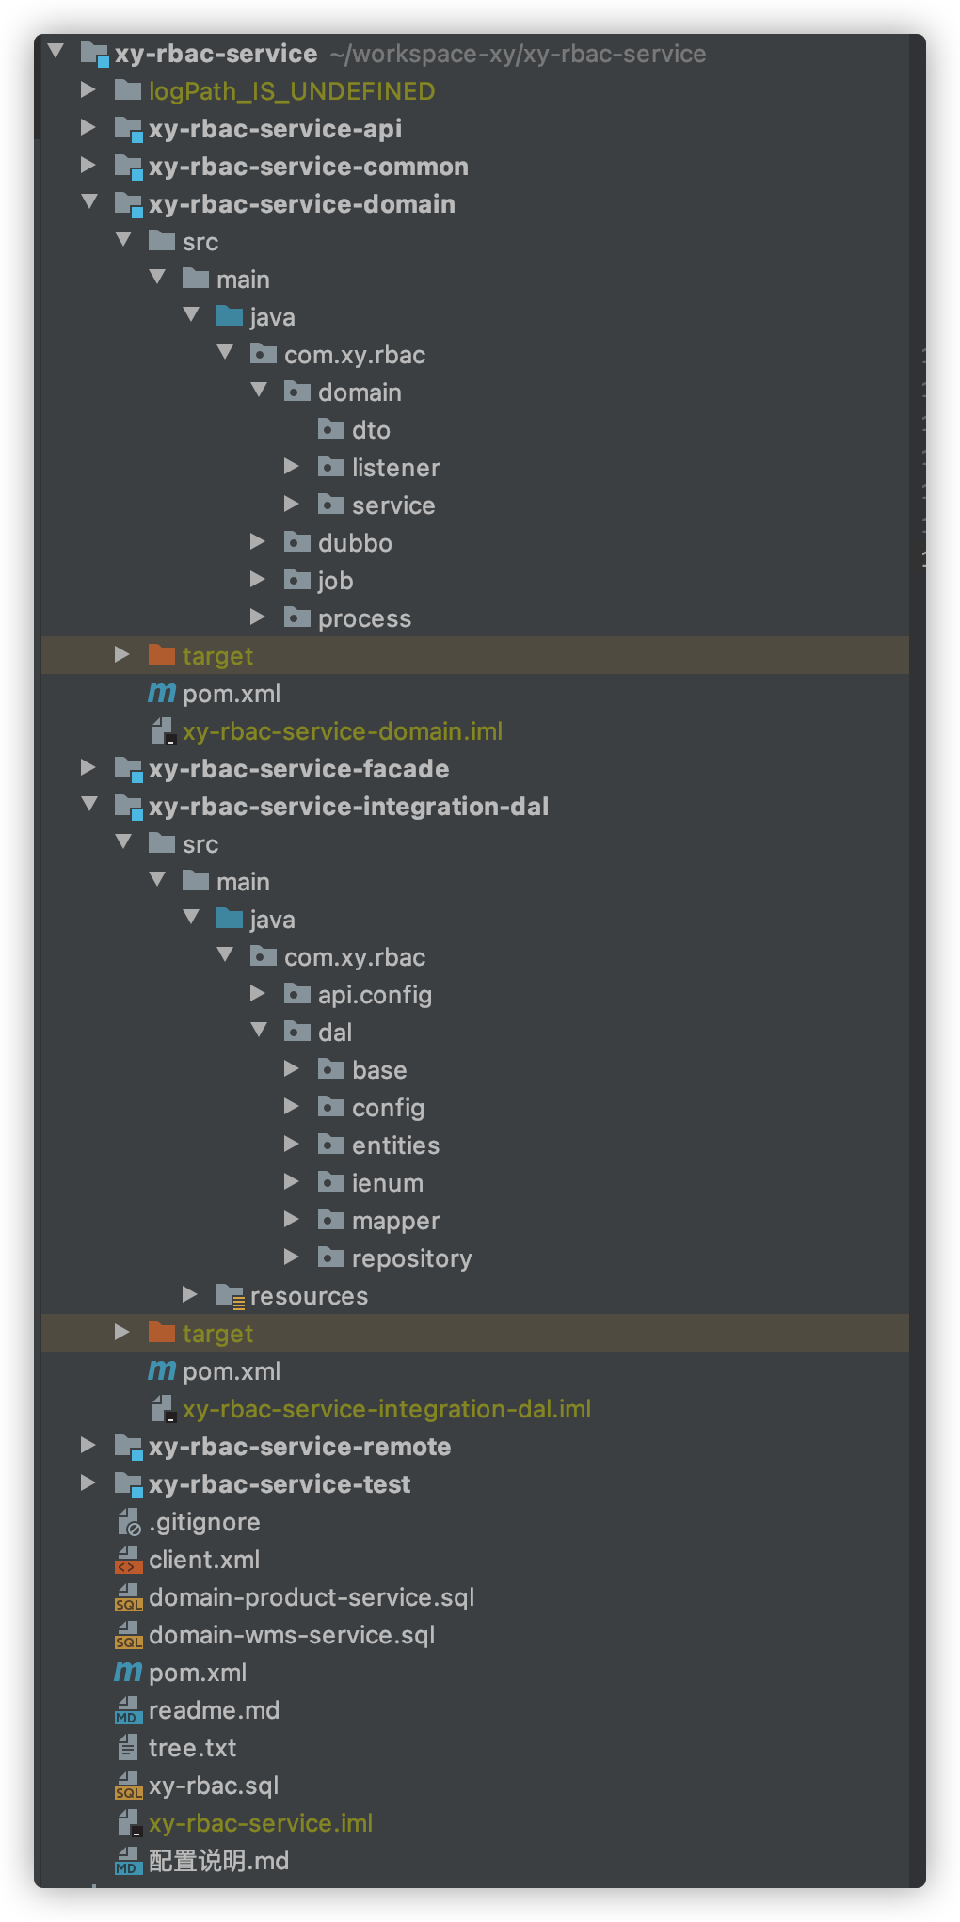Click the .gitignore file icon
The width and height of the screenshot is (960, 1922).
tap(129, 1522)
